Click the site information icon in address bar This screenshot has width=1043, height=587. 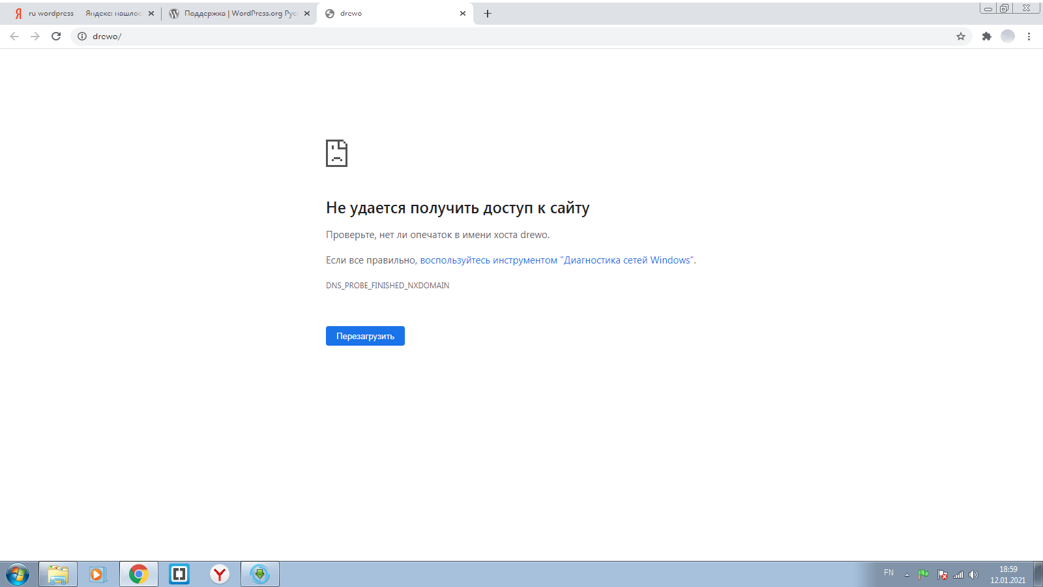coord(82,37)
